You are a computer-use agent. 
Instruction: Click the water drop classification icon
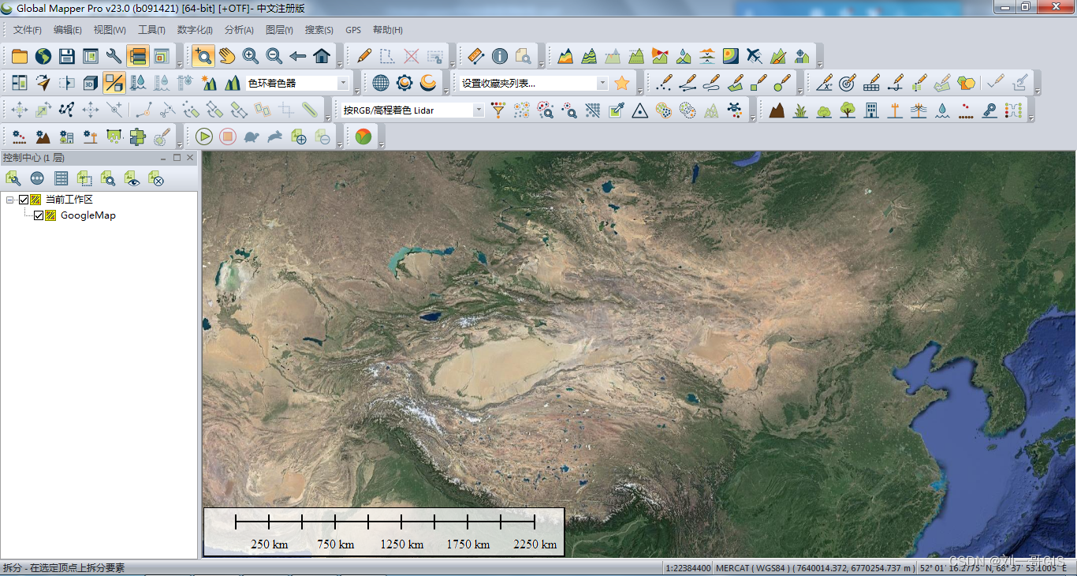click(942, 110)
